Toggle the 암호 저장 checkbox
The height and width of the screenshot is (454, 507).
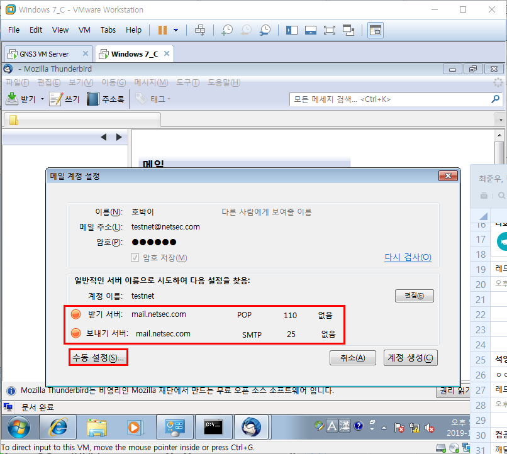(x=135, y=258)
